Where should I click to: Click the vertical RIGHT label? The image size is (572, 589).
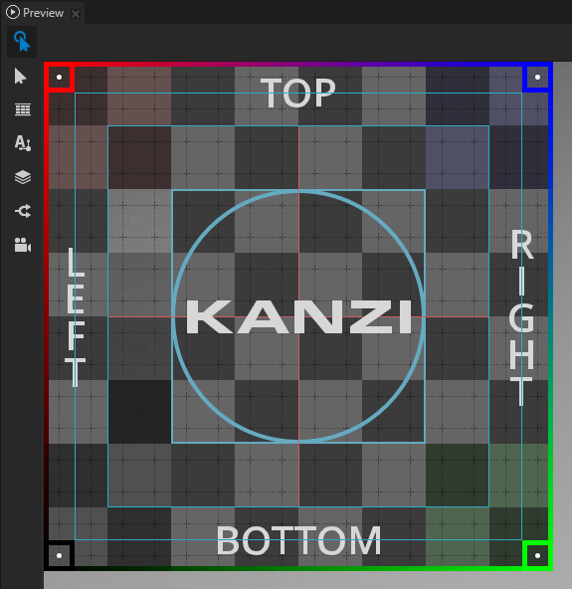click(x=521, y=317)
